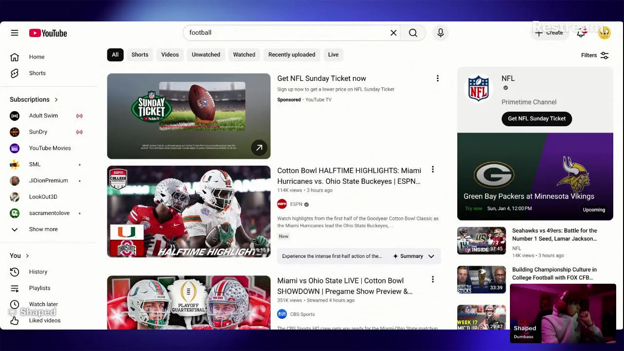Open Cotton Bowl halftime highlights thumbnail

(x=189, y=212)
